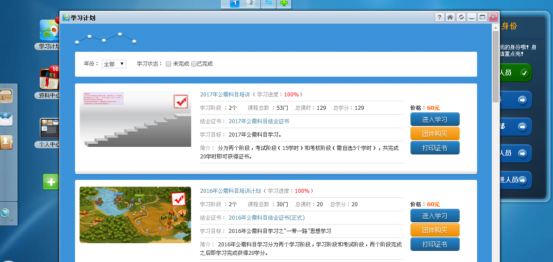Image resolution: width=553 pixels, height=262 pixels.
Task: Click 团体购买 for 2016年公需科目培训计划
Action: coord(435,230)
